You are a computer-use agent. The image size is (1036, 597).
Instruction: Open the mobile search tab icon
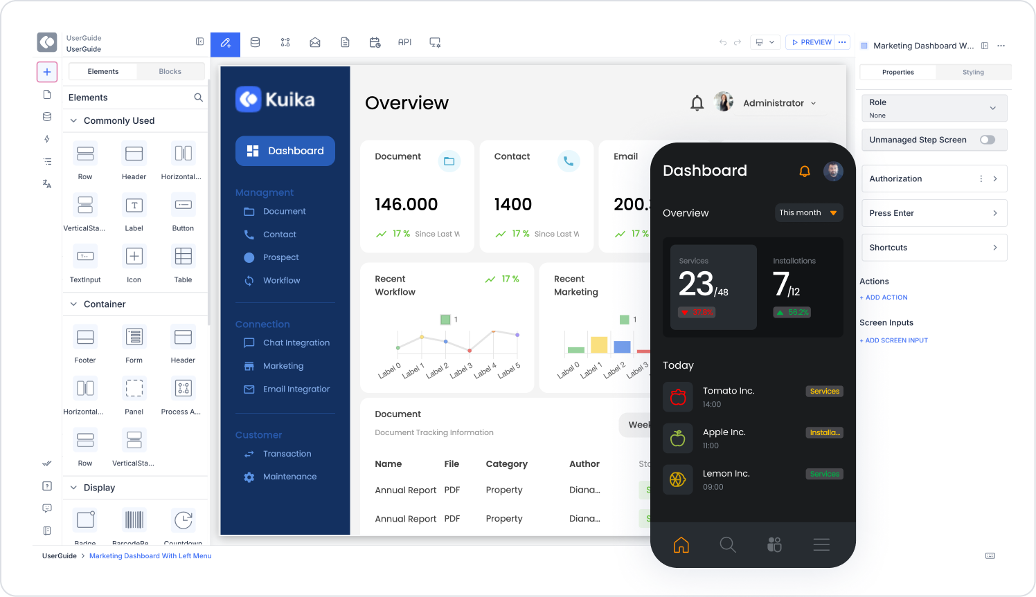[728, 545]
